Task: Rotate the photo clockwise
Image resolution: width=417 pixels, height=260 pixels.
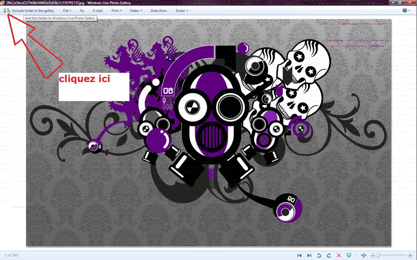Action: (x=329, y=255)
